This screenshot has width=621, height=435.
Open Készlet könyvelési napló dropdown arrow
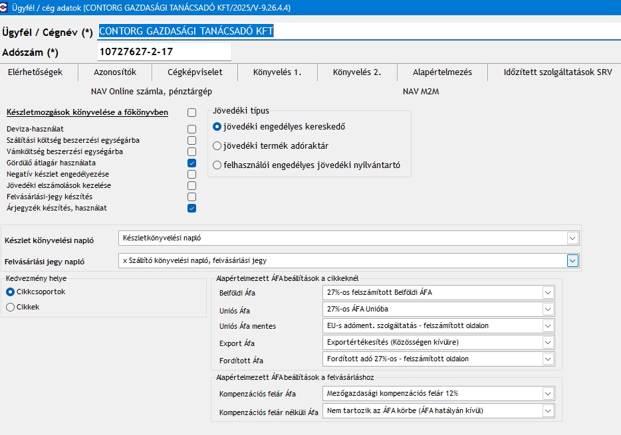click(x=572, y=238)
